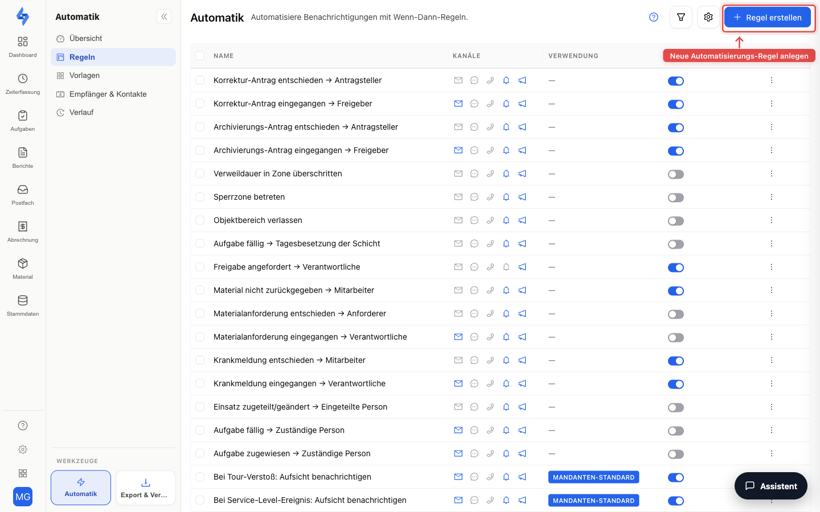
Task: Collapse the Automatik sidebar panel
Action: tap(164, 17)
